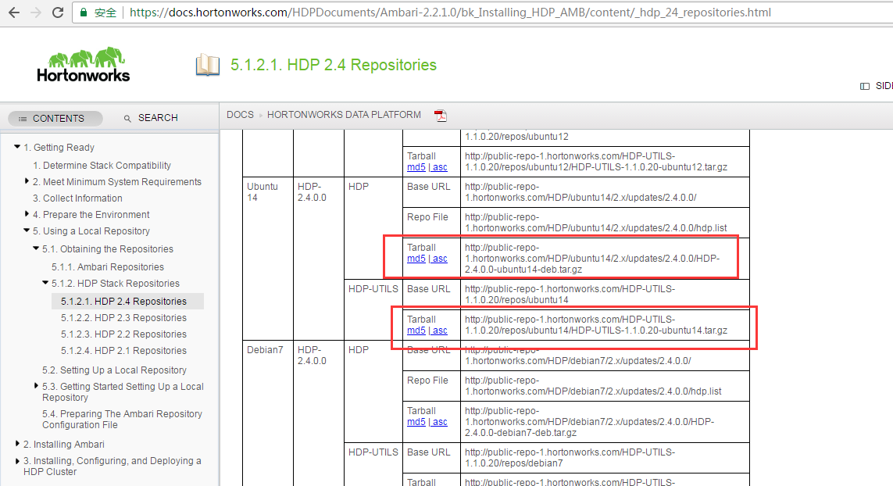Image resolution: width=893 pixels, height=486 pixels.
Task: Click the HDP-2.4.0.0-ubuntu14-deb.tar.gz URL
Action: [592, 259]
